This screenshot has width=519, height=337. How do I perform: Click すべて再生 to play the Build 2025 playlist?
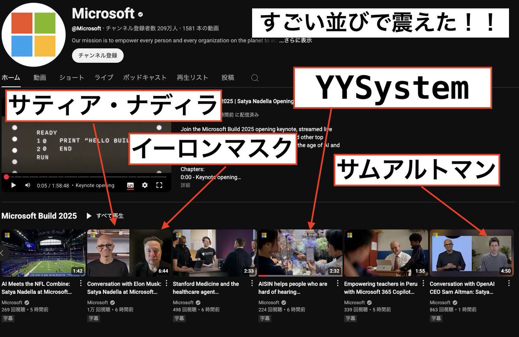pos(109,216)
